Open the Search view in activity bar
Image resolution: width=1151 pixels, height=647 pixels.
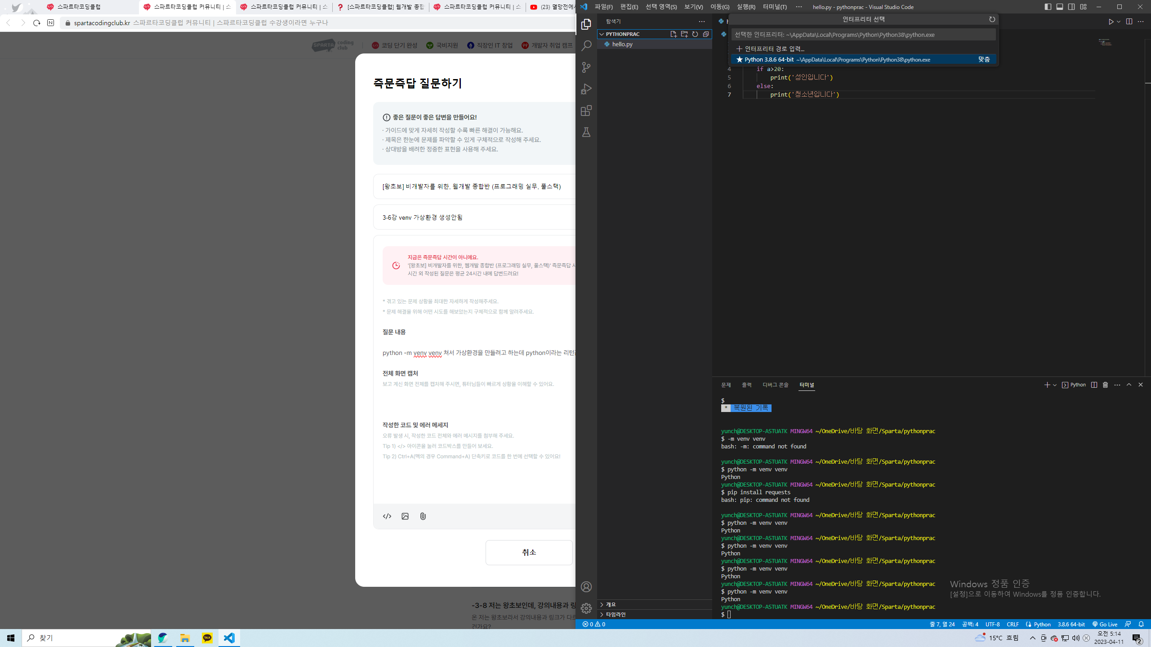[586, 46]
